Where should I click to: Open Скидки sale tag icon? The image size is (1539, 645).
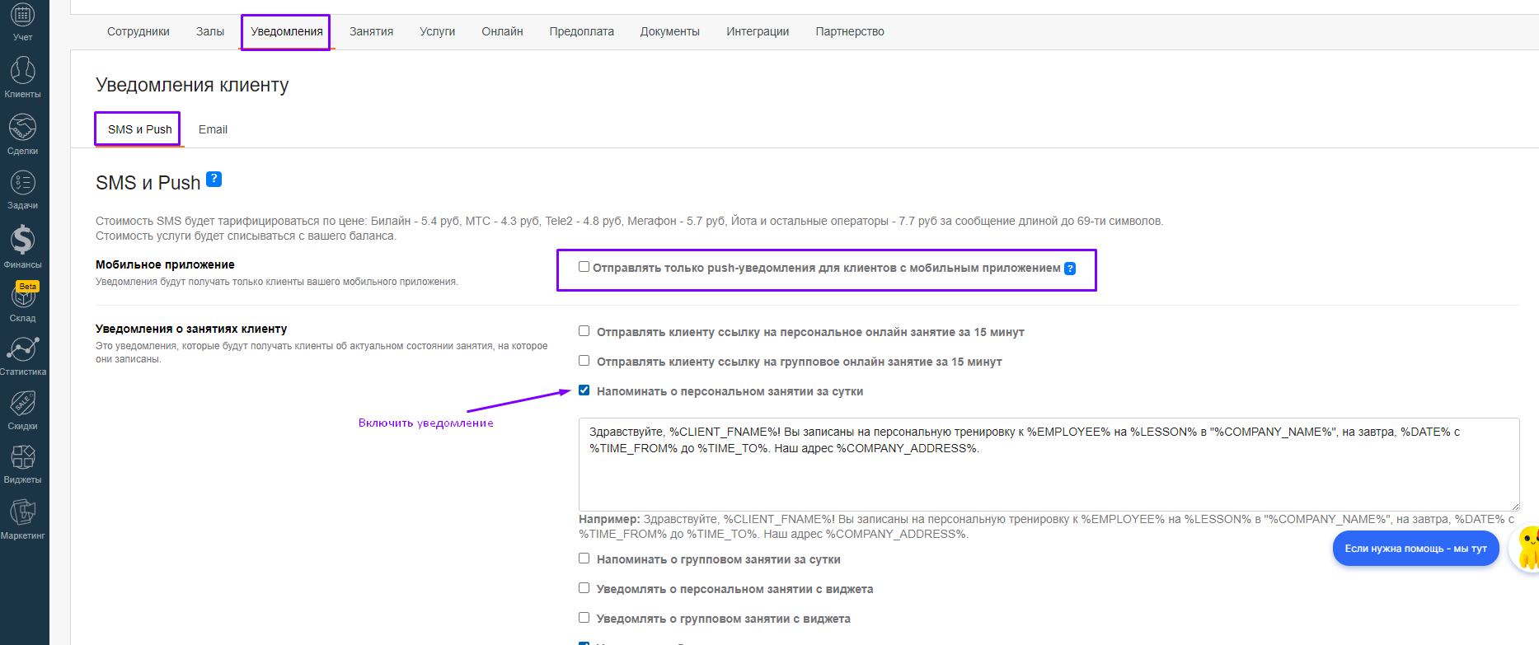[22, 409]
